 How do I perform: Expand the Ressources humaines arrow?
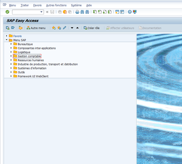[x=11, y=60]
